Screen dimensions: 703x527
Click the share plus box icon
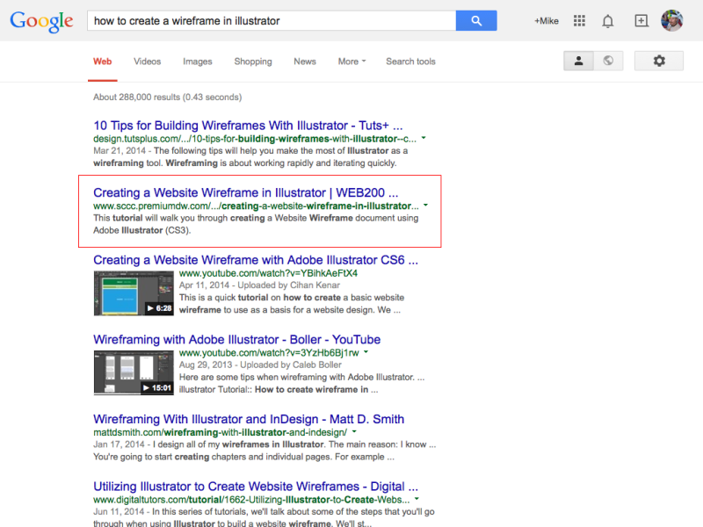pos(641,20)
